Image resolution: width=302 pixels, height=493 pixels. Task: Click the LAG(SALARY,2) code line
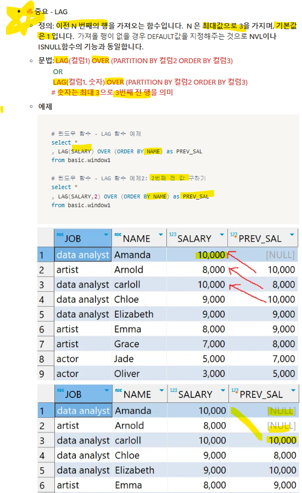point(130,197)
